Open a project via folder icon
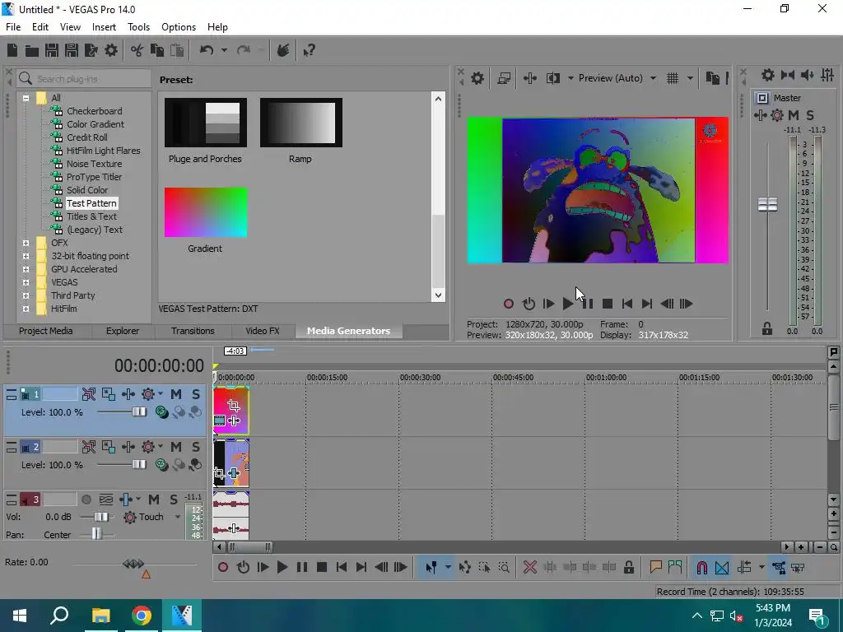 pos(32,50)
